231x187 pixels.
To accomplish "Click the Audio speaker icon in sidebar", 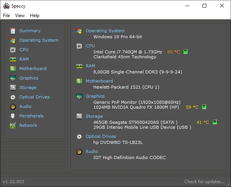I will (x=13, y=107).
